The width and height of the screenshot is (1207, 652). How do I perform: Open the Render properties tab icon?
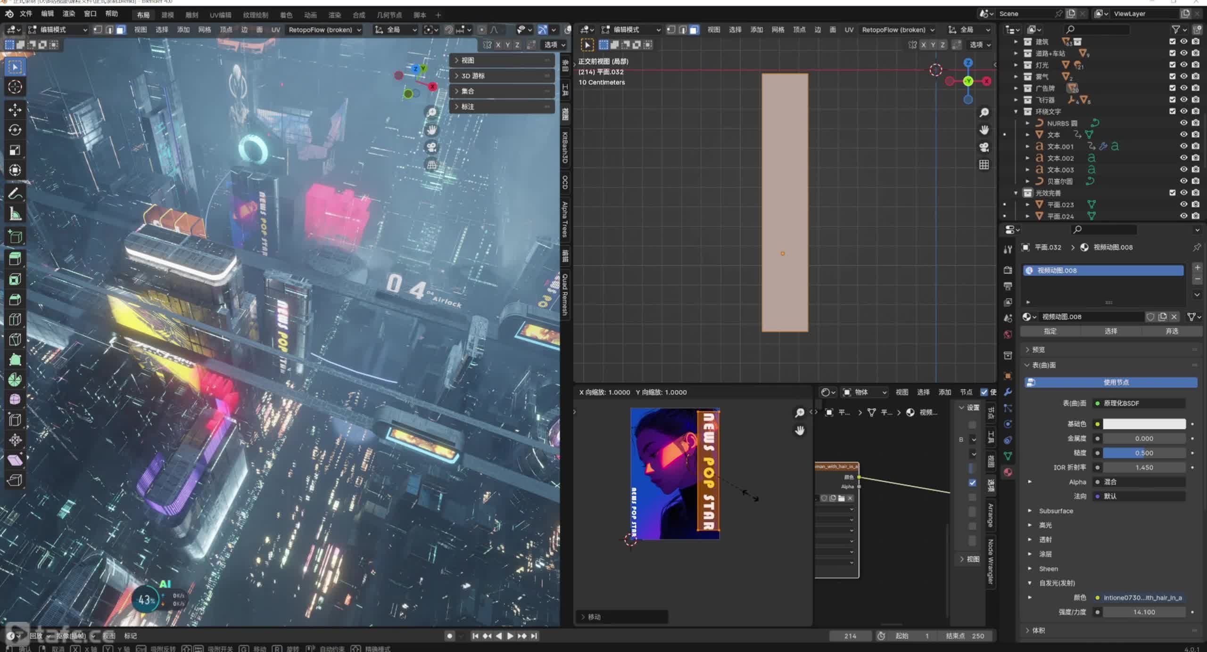1008,270
